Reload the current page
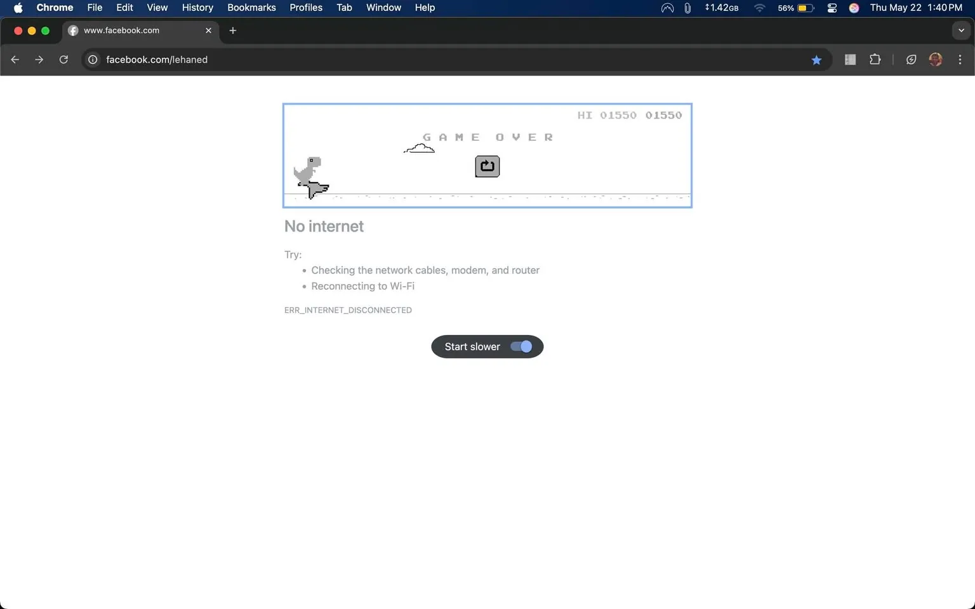 (63, 60)
